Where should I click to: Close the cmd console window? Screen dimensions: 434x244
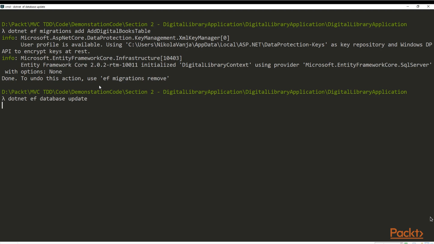pos(428,6)
